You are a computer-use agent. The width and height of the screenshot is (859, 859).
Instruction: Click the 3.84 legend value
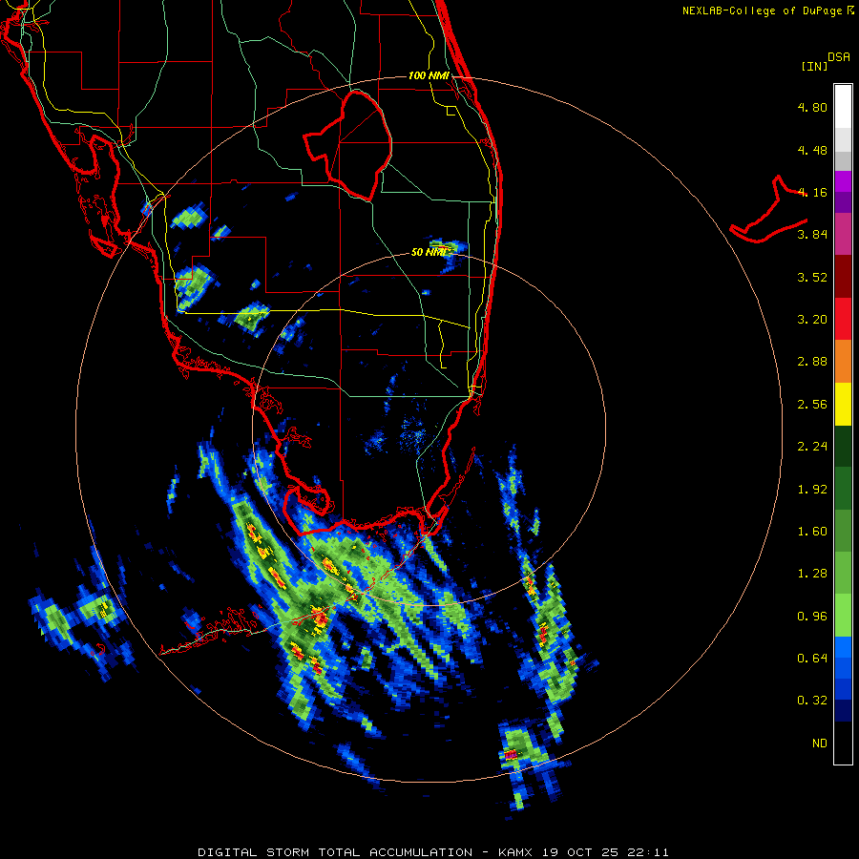click(812, 235)
